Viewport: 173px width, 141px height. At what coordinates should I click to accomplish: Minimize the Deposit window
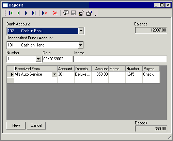point(156,5)
